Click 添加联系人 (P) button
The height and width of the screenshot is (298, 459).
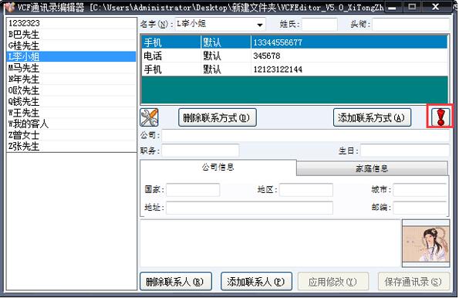pos(256,282)
